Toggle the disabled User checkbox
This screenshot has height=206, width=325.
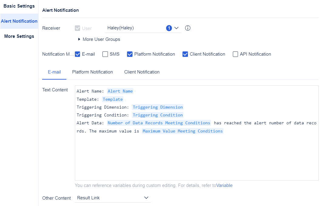click(x=78, y=28)
